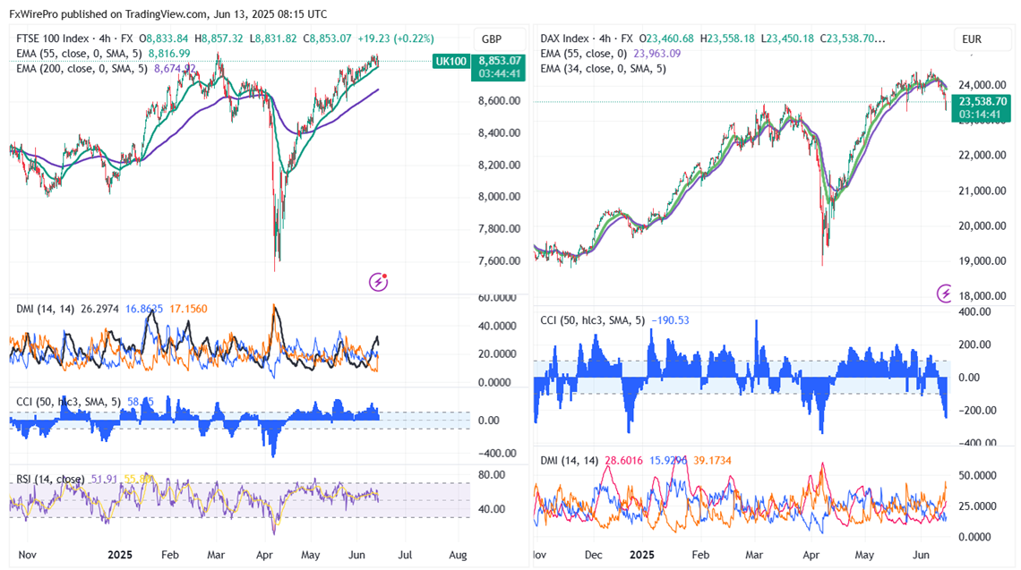Click the Dec label on the DAX time axis
Image resolution: width=1021 pixels, height=570 pixels.
click(x=593, y=555)
